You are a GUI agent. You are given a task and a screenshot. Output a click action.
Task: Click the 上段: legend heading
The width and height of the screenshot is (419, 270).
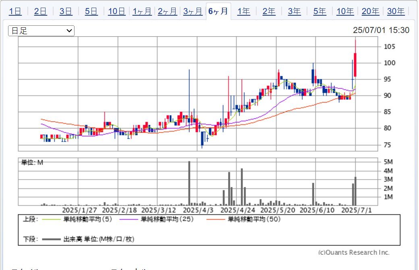31,219
